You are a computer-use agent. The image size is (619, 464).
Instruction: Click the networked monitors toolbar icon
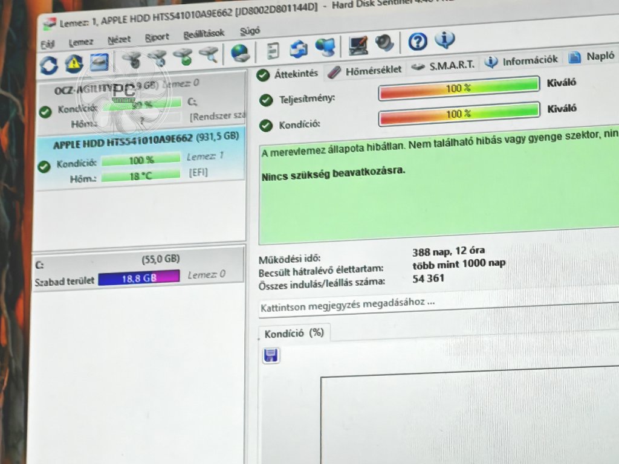[325, 47]
